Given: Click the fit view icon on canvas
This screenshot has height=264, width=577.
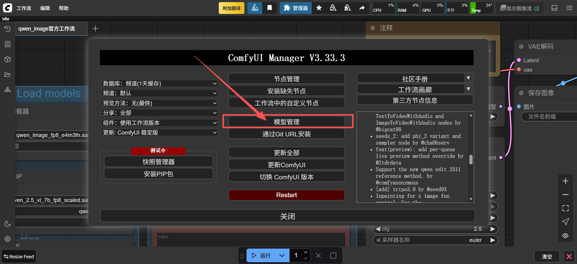Looking at the screenshot, I should click(565, 208).
